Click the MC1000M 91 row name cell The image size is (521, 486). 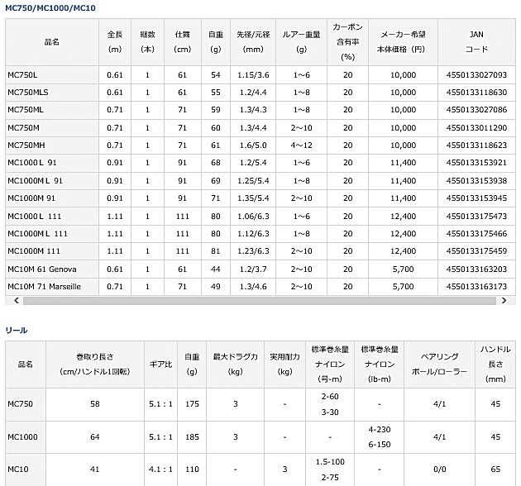pos(52,198)
